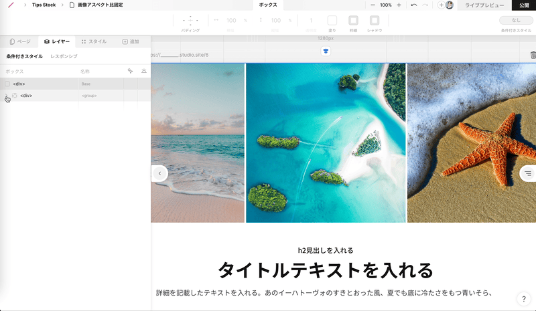Click the STUDIO pink slash logo
The width and height of the screenshot is (536, 311).
point(11,5)
